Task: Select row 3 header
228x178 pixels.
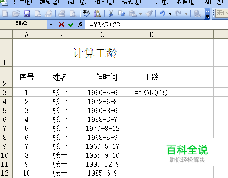Action: point(6,92)
